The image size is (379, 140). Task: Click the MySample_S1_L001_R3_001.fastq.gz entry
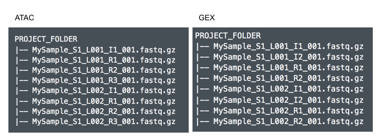[104, 81]
